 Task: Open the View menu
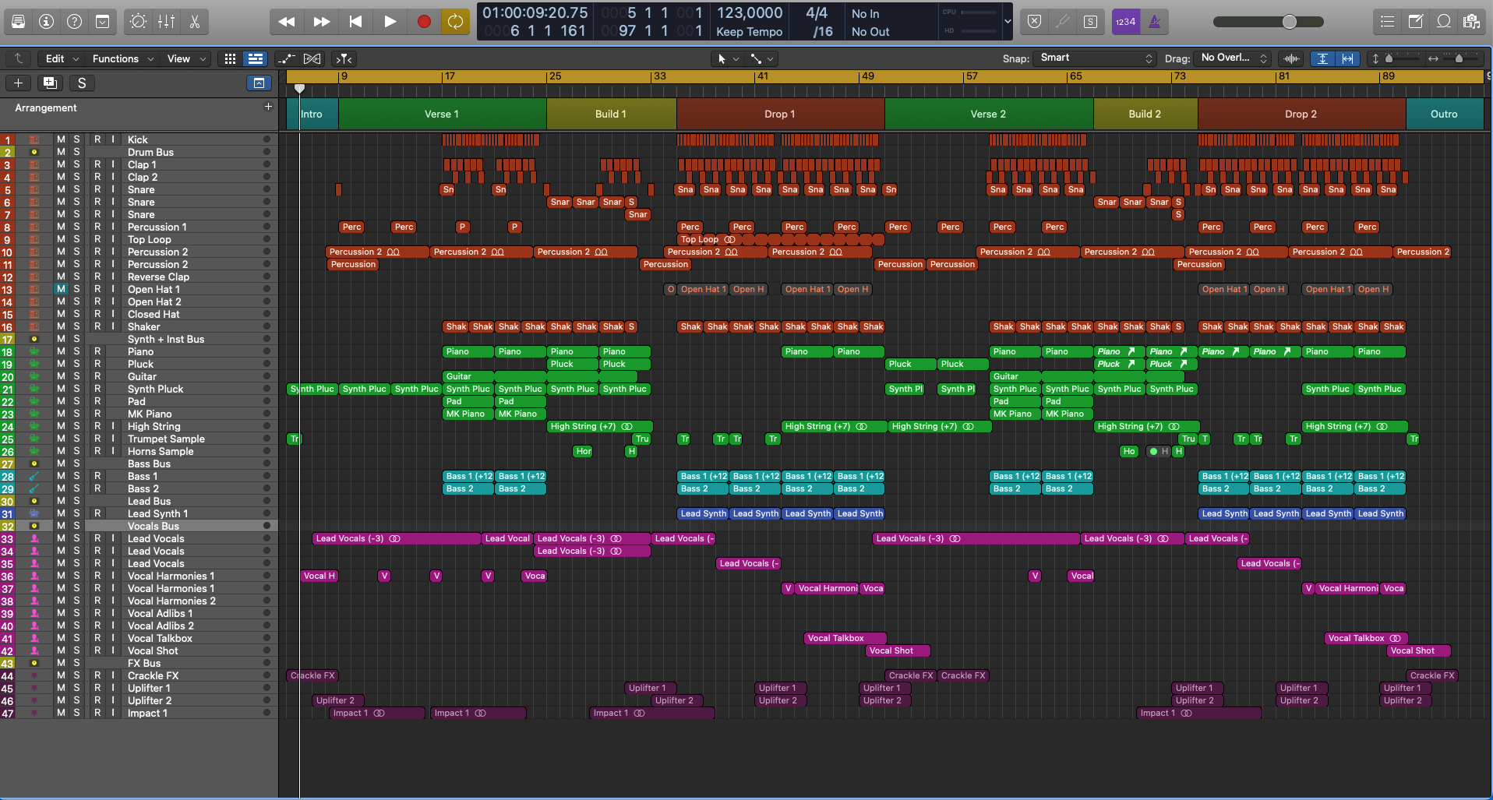[x=187, y=58]
